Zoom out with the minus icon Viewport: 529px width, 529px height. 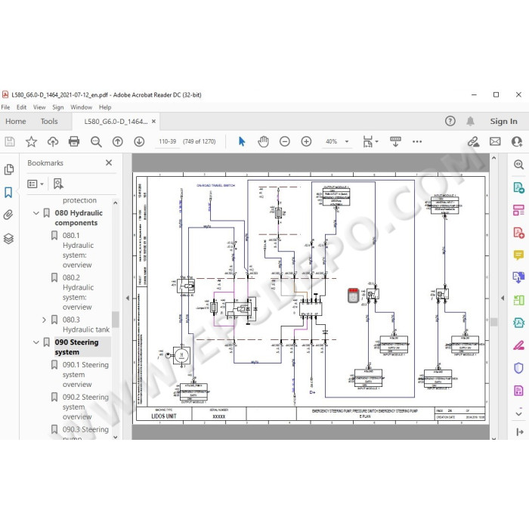285,141
